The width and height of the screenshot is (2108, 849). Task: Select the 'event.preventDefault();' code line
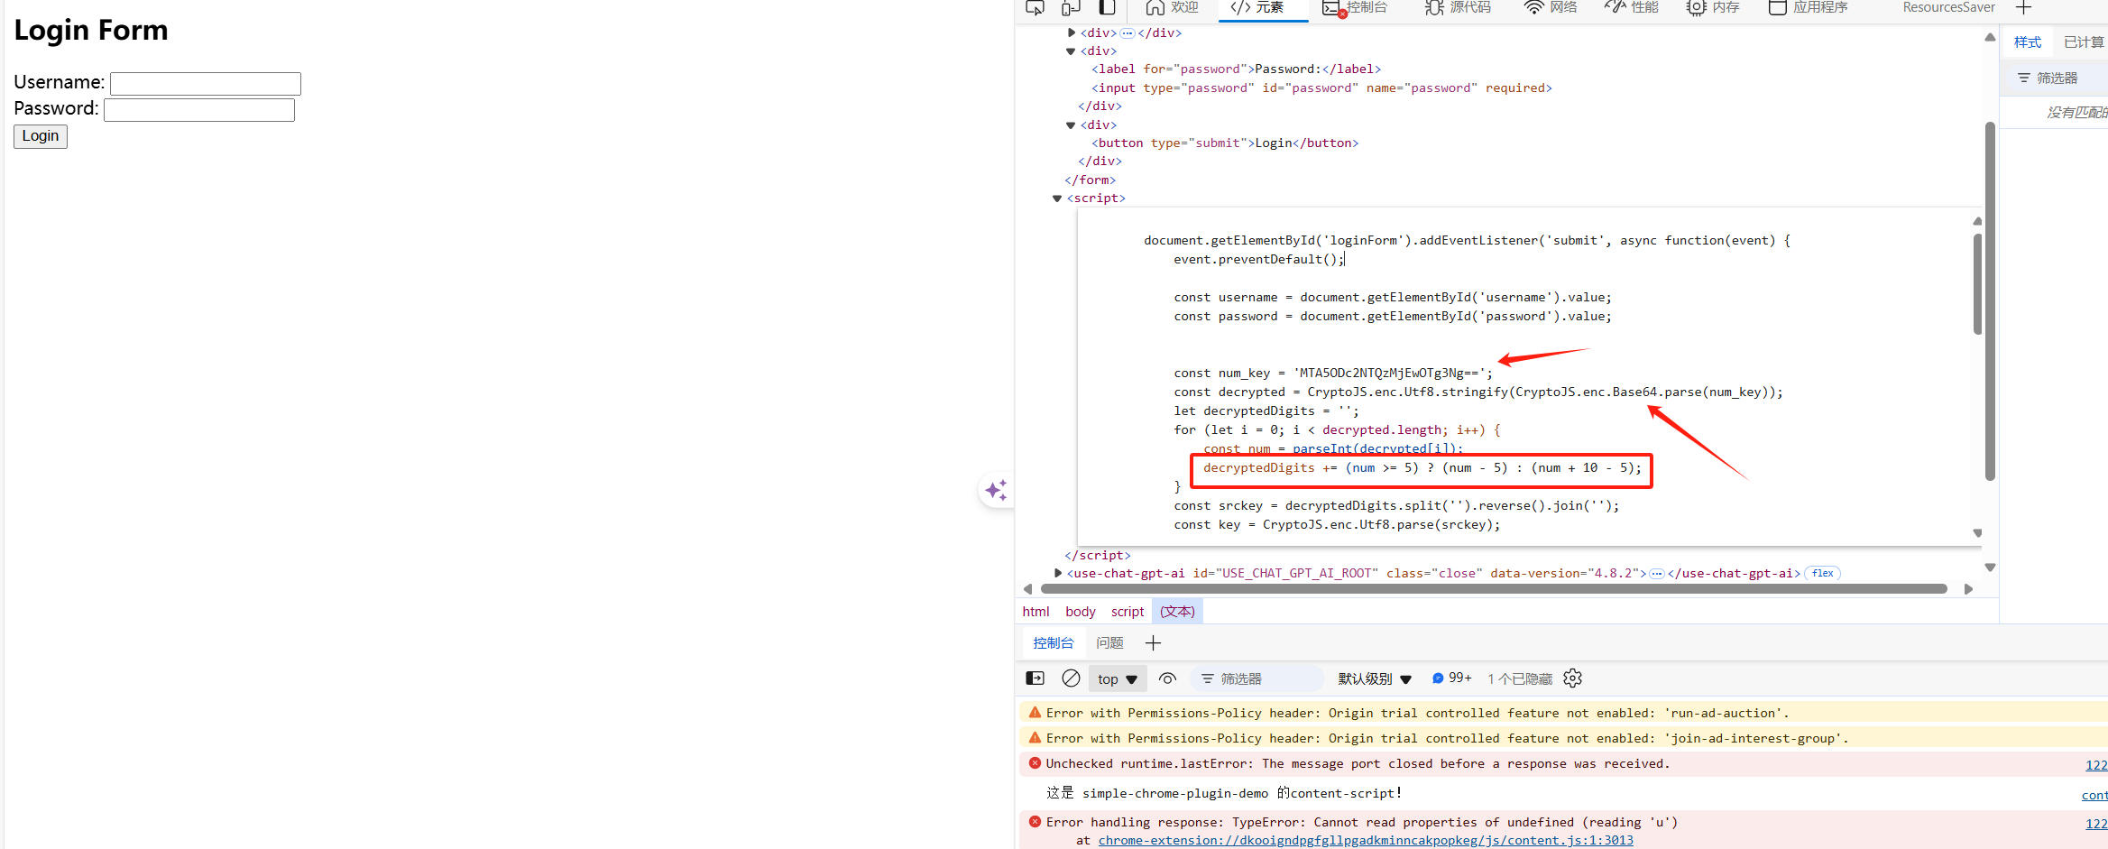point(1259,260)
